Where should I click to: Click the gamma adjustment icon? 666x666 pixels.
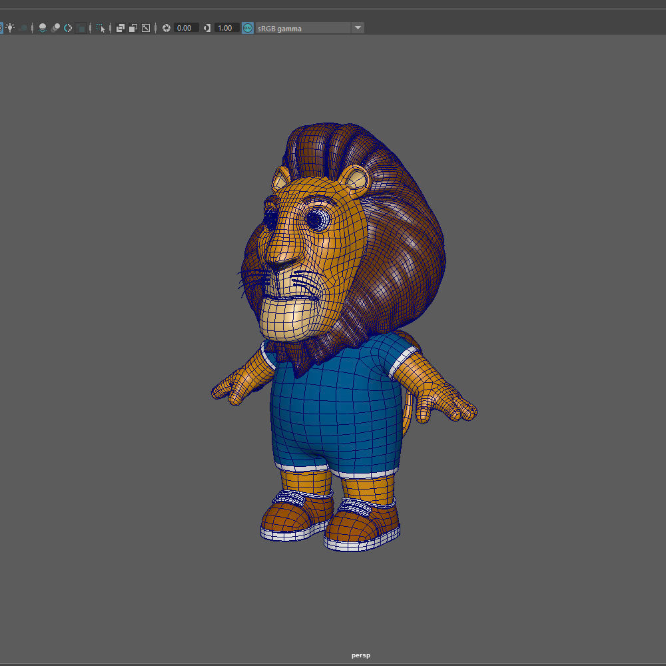tap(206, 28)
